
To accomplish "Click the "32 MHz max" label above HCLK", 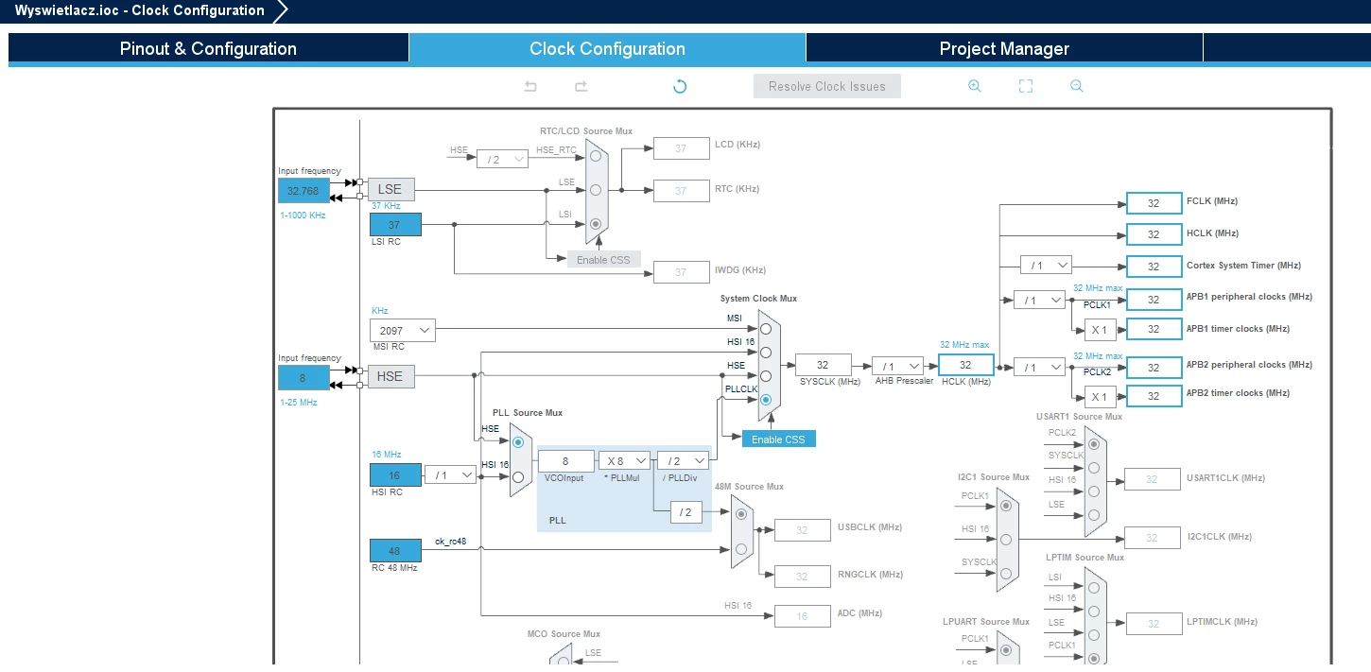I will (x=964, y=345).
